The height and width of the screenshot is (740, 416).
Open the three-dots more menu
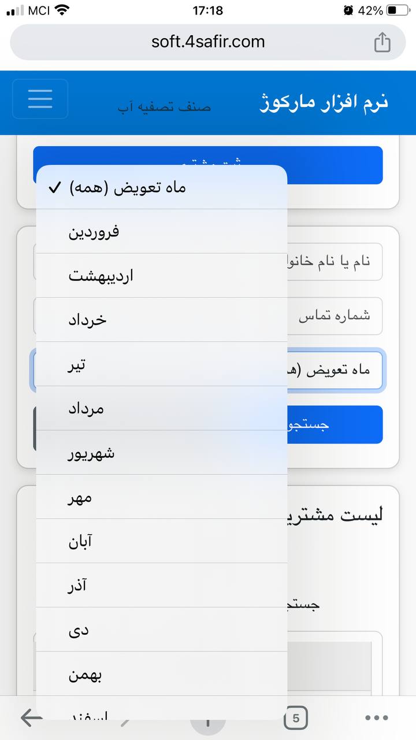click(377, 718)
